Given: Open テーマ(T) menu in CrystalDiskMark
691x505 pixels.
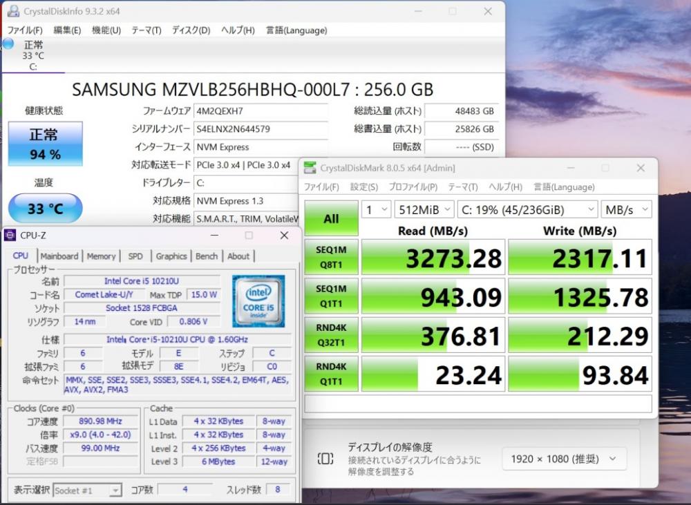Looking at the screenshot, I should point(463,187).
